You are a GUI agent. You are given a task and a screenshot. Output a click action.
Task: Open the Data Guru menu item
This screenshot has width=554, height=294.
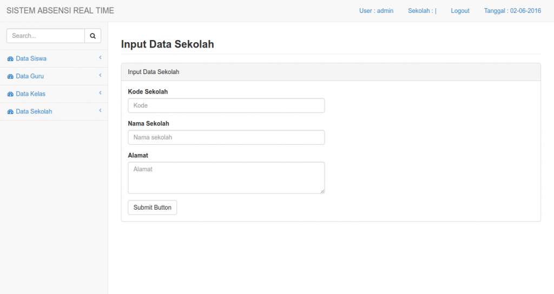[54, 76]
